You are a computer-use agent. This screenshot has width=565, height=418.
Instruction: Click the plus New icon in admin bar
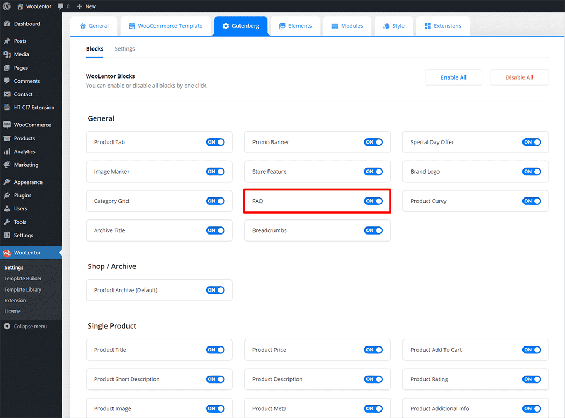80,6
